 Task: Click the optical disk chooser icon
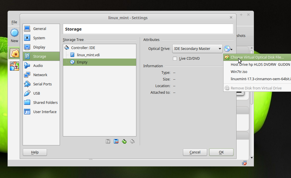pos(228,49)
